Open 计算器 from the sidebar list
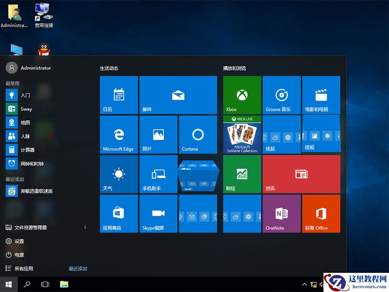Screen dimensions: 389x292 27,150
